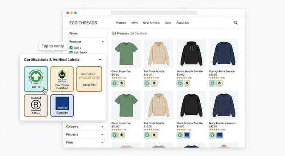Click Bluesign badge under Navy Townavy Sweater
This screenshot has width=285, height=156.
pos(219,135)
